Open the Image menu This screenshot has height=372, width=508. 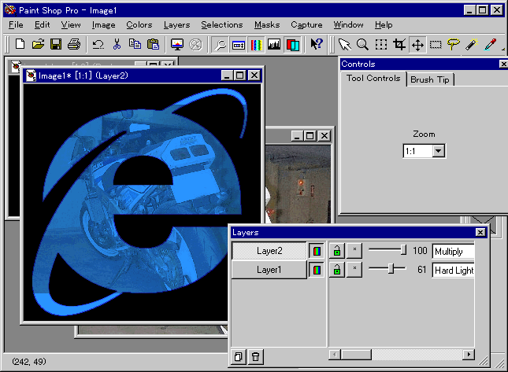103,25
